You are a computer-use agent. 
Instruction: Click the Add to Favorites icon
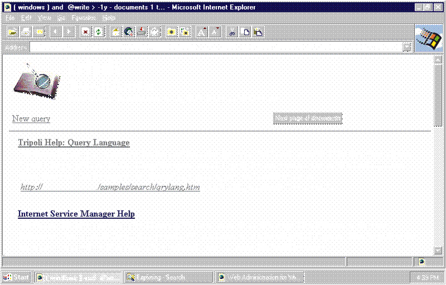185,32
